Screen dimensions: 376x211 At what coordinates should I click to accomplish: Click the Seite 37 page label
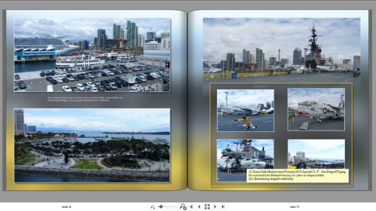(294, 207)
